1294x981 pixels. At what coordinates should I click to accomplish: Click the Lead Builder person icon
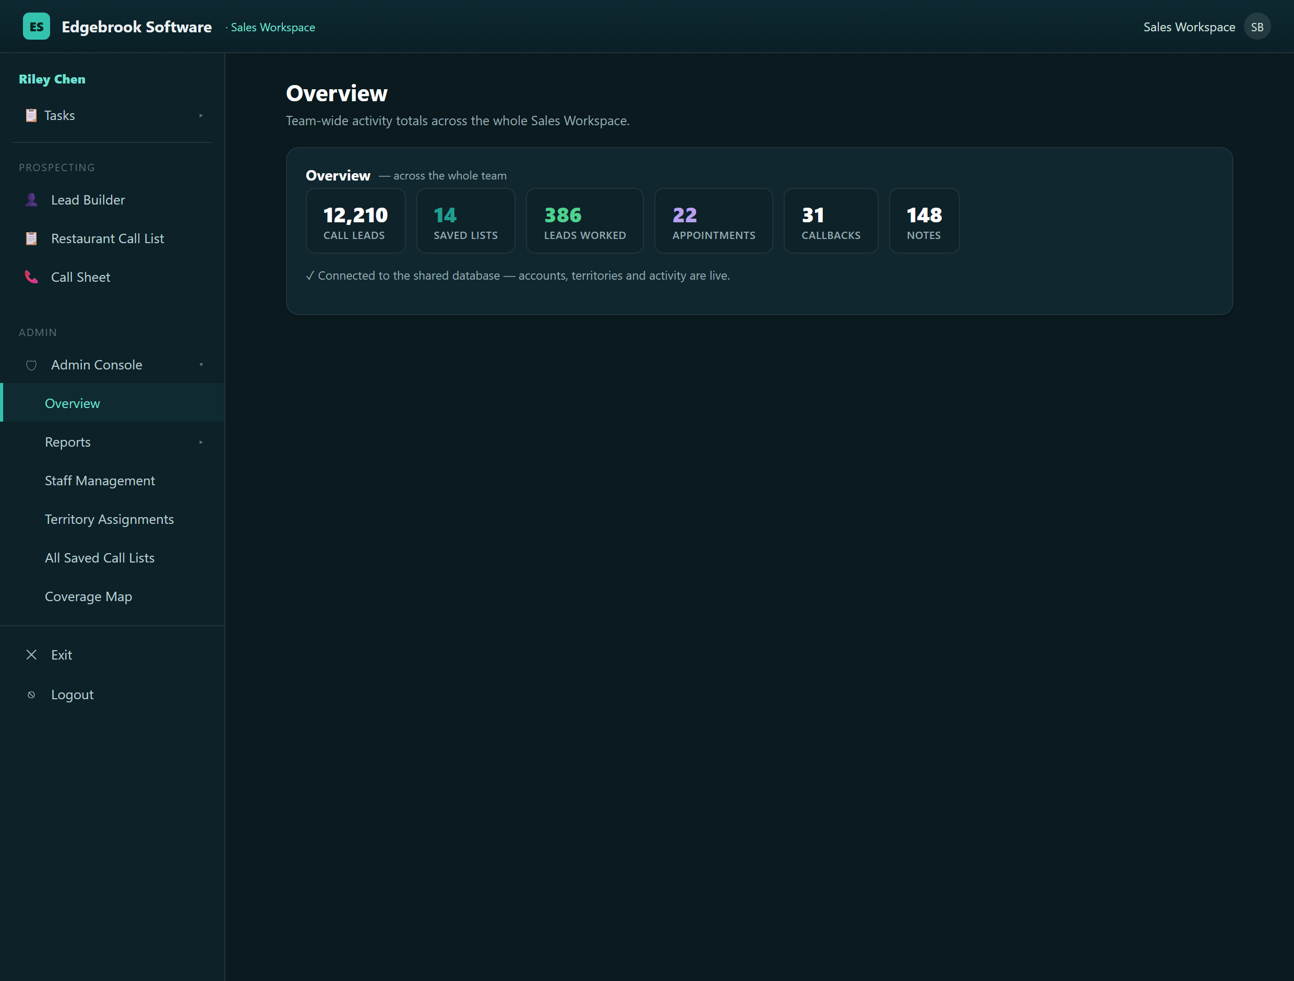32,200
